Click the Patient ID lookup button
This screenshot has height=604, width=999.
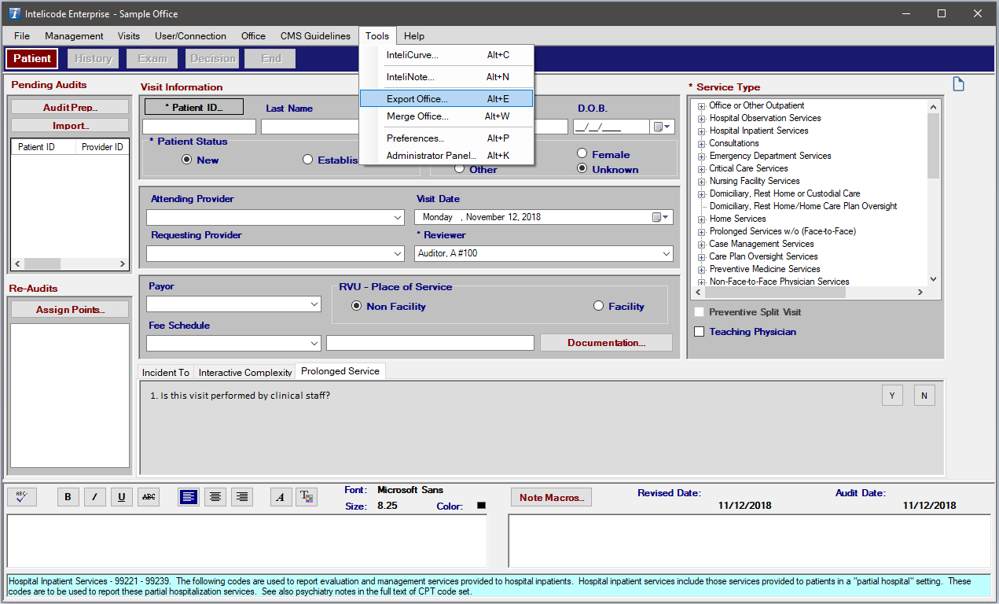194,107
